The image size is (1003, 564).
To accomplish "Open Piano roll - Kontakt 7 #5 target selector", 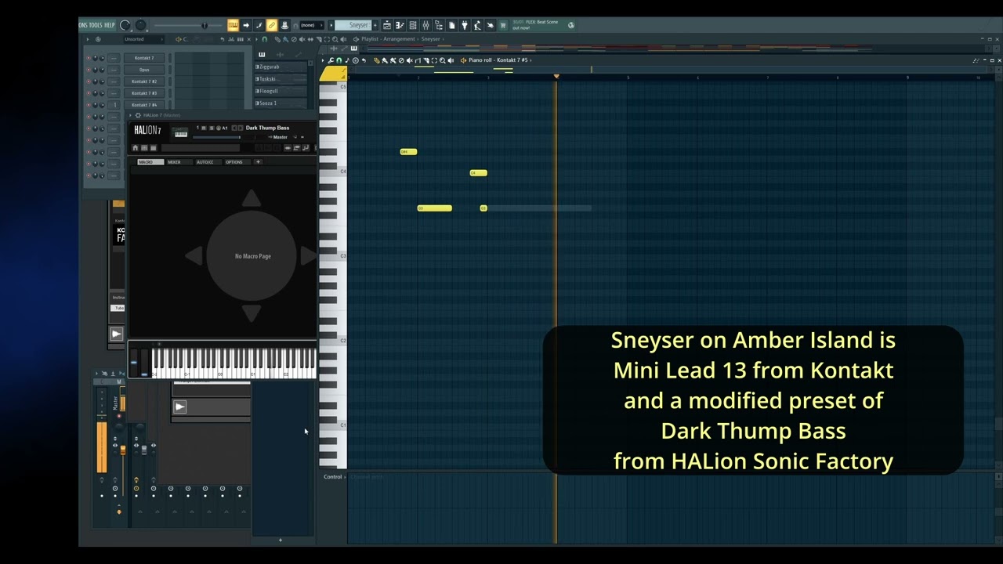I will click(498, 60).
